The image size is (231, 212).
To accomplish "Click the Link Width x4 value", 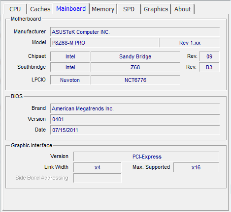I will pyautogui.click(x=98, y=167).
